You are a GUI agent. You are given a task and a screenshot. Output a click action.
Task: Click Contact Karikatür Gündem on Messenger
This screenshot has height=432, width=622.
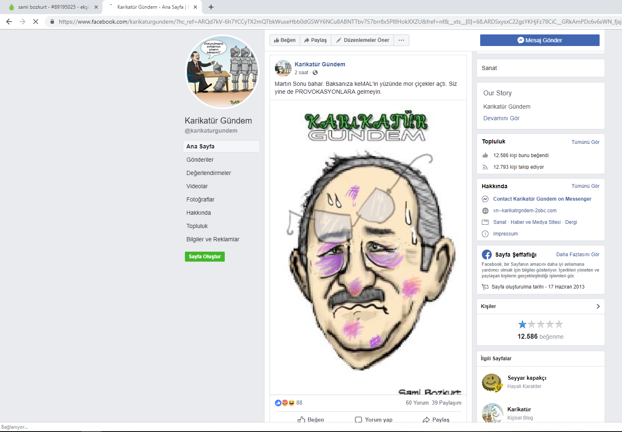tap(542, 199)
